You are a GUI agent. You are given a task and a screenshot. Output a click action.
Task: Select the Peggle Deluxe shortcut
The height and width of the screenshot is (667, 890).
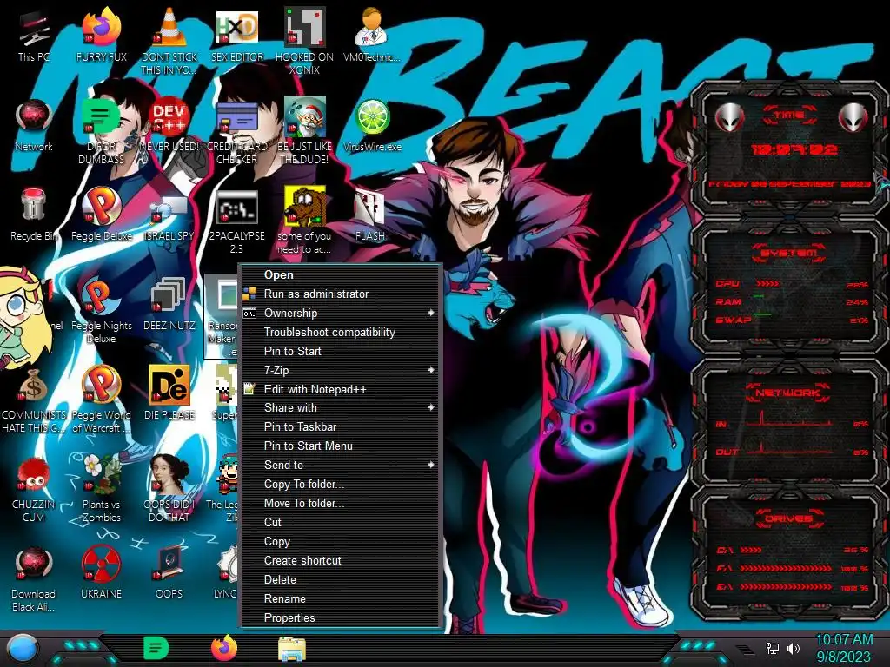click(102, 215)
